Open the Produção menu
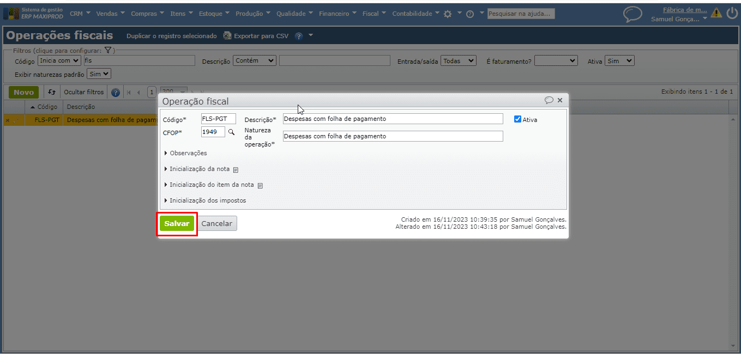 coord(254,14)
